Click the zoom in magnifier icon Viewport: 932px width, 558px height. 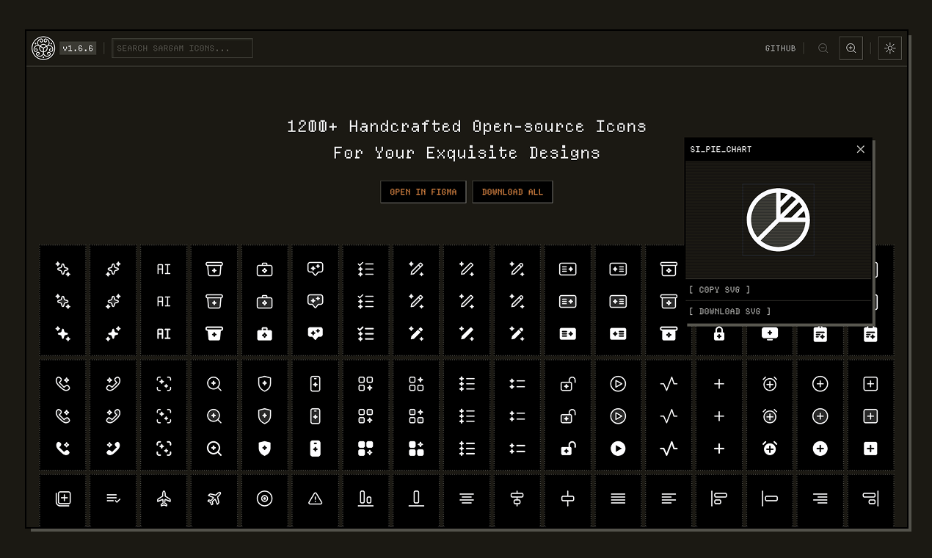pos(851,48)
